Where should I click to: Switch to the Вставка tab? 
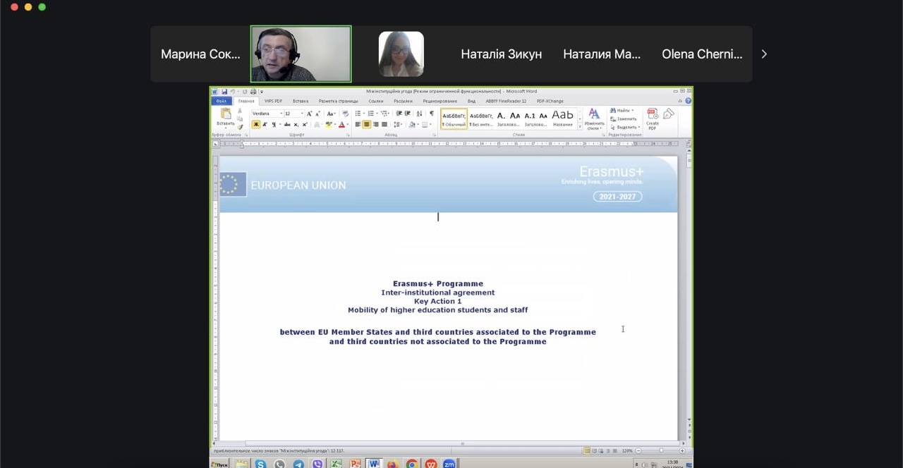click(301, 101)
